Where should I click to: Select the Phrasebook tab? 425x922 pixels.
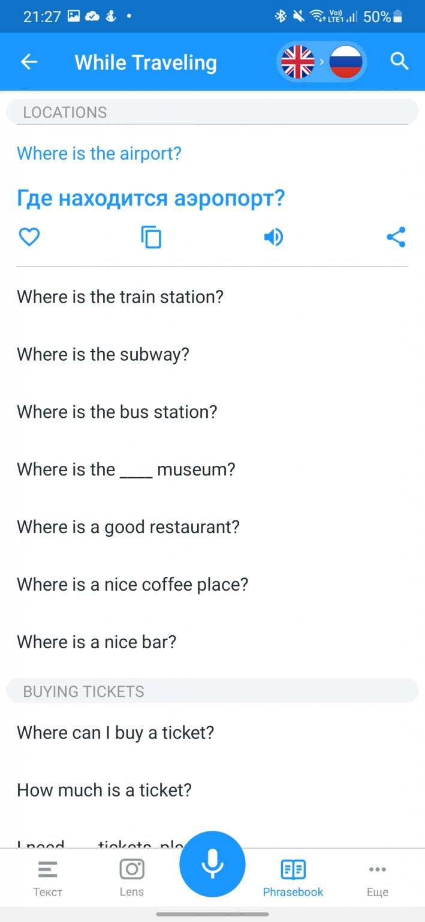(x=293, y=877)
